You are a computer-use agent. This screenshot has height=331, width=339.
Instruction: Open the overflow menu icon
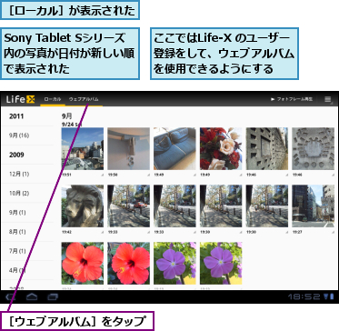click(328, 99)
